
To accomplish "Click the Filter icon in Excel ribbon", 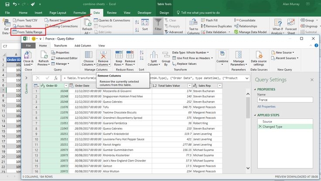I will (158, 23).
